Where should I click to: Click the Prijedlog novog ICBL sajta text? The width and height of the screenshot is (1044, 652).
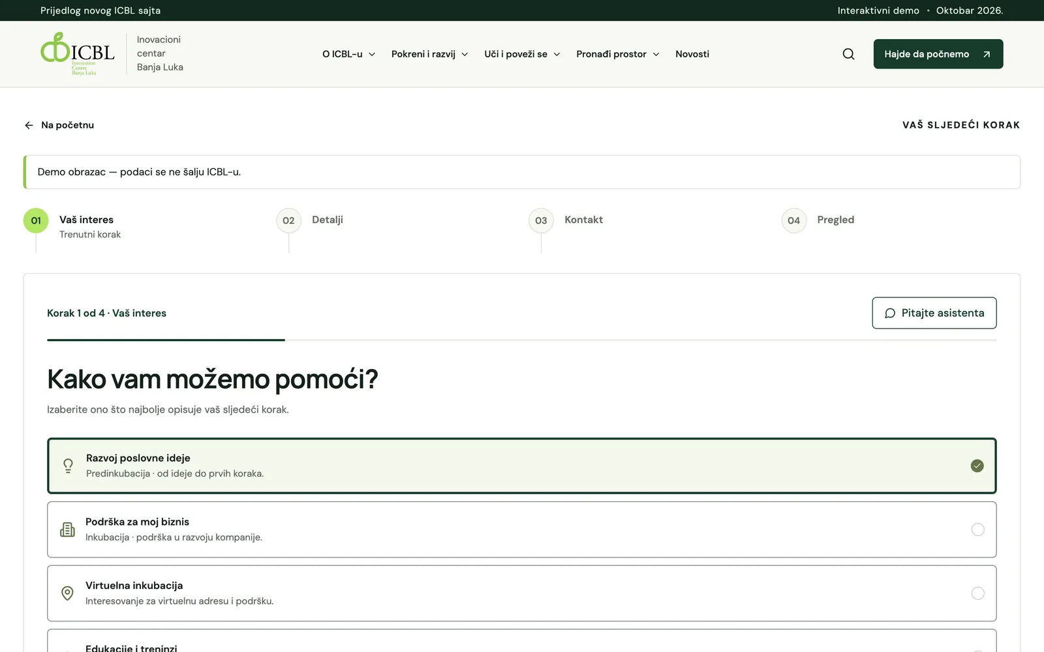(x=100, y=10)
